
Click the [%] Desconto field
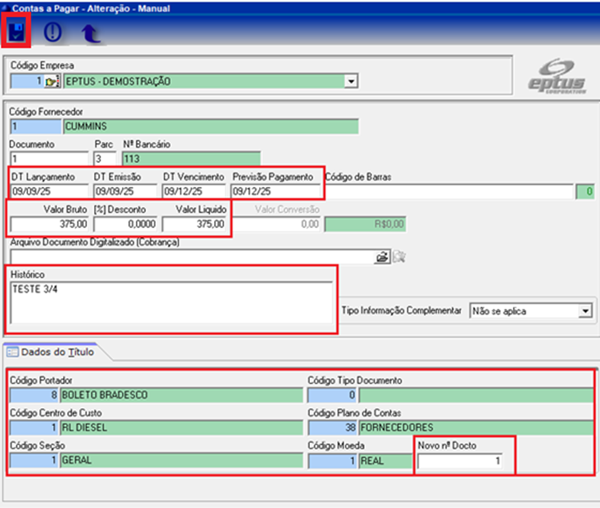point(125,224)
